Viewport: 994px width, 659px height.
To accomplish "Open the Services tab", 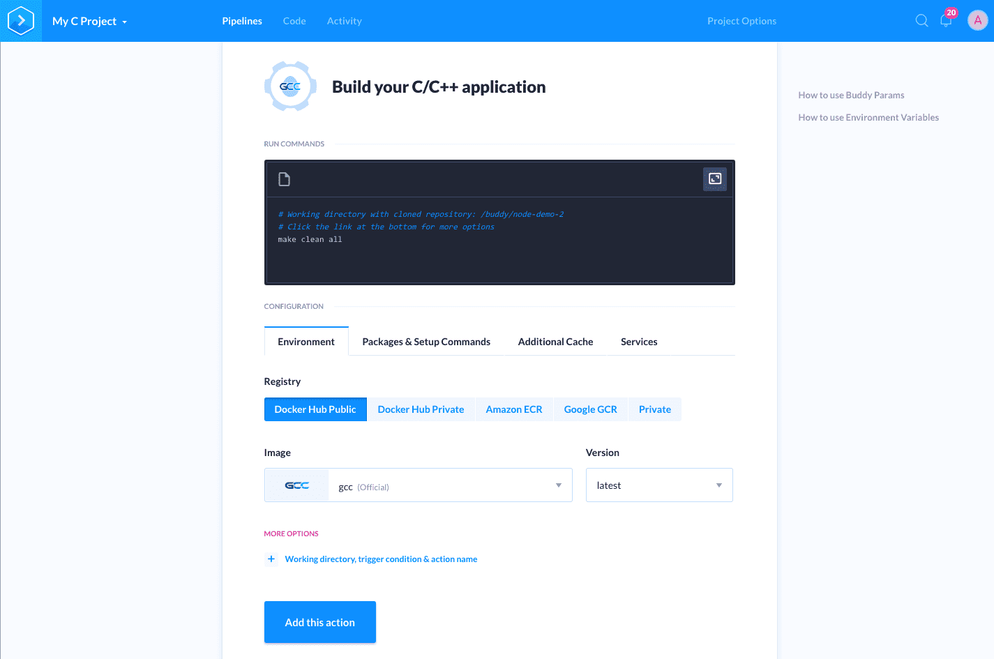I will [639, 342].
